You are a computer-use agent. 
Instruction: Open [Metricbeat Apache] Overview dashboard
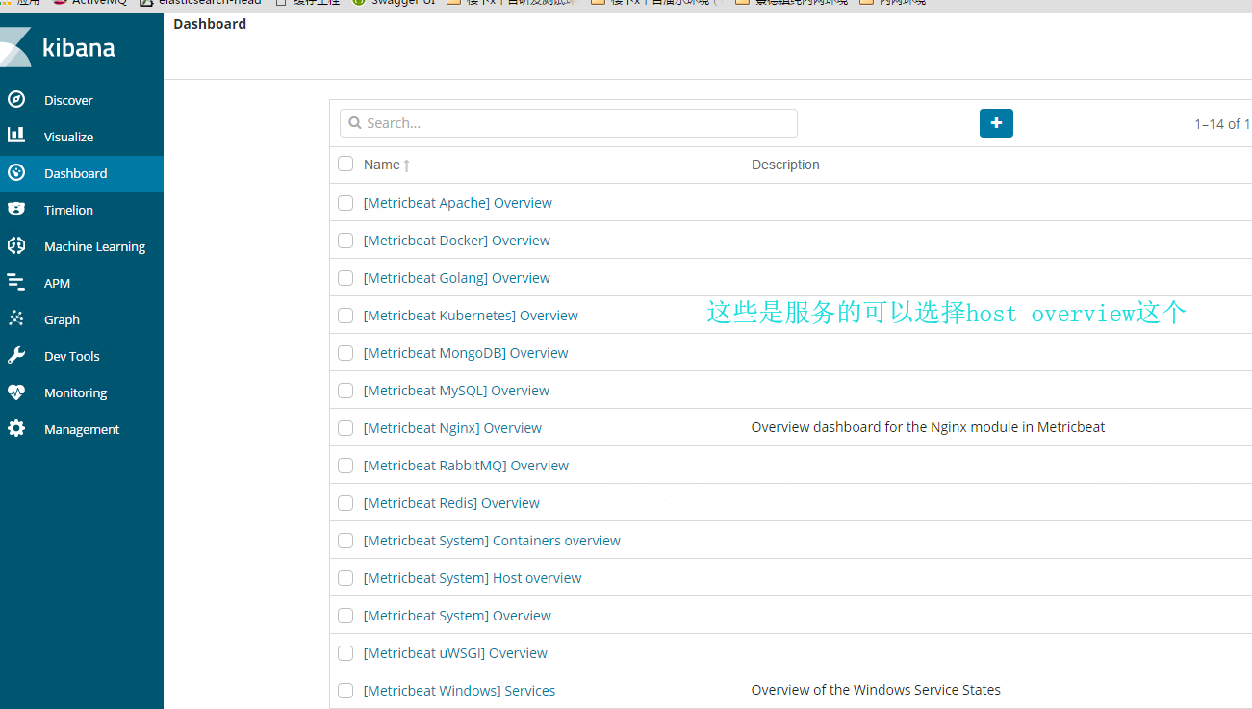click(x=458, y=203)
